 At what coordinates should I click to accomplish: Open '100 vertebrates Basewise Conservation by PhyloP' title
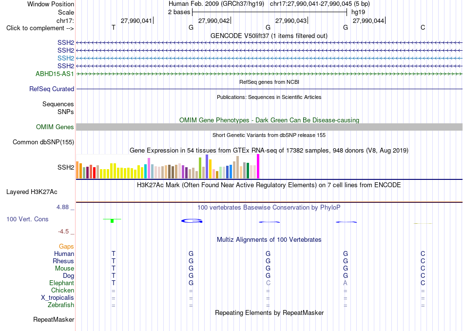point(269,208)
